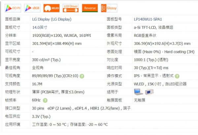Select the RGB垂直条状 pixel layout value
198x135 pixels.
pyautogui.click(x=145, y=36)
